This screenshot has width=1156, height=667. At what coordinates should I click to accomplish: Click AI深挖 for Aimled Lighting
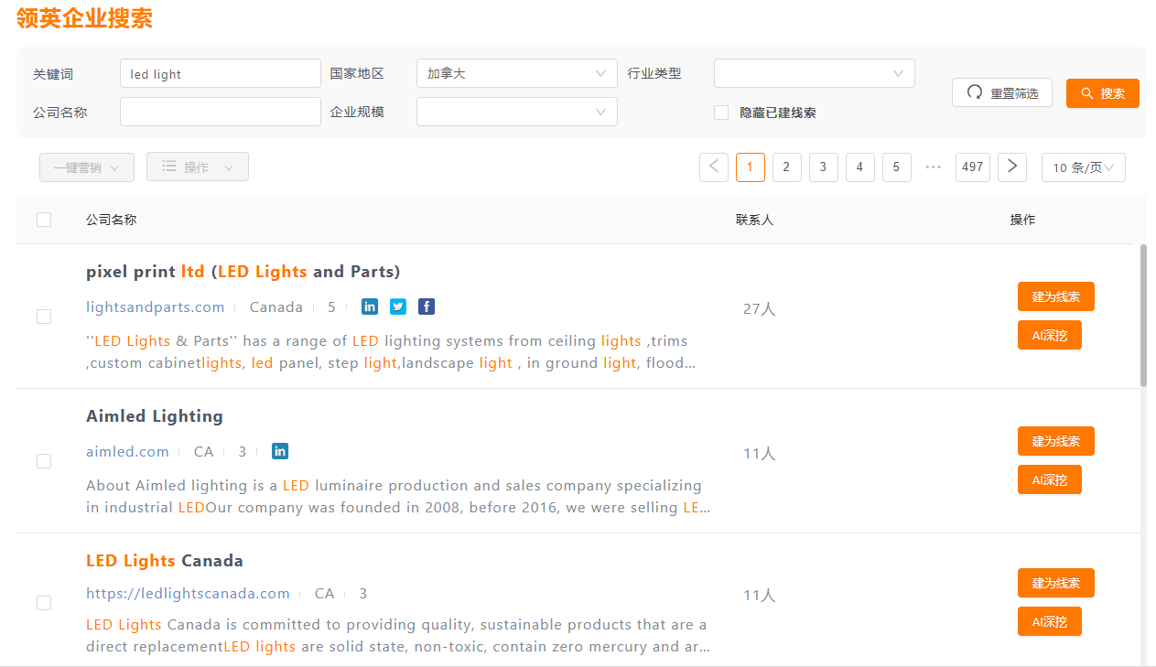click(x=1050, y=479)
